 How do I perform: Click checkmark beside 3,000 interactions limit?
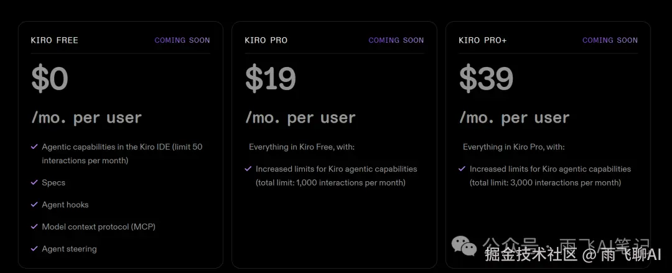pyautogui.click(x=462, y=169)
